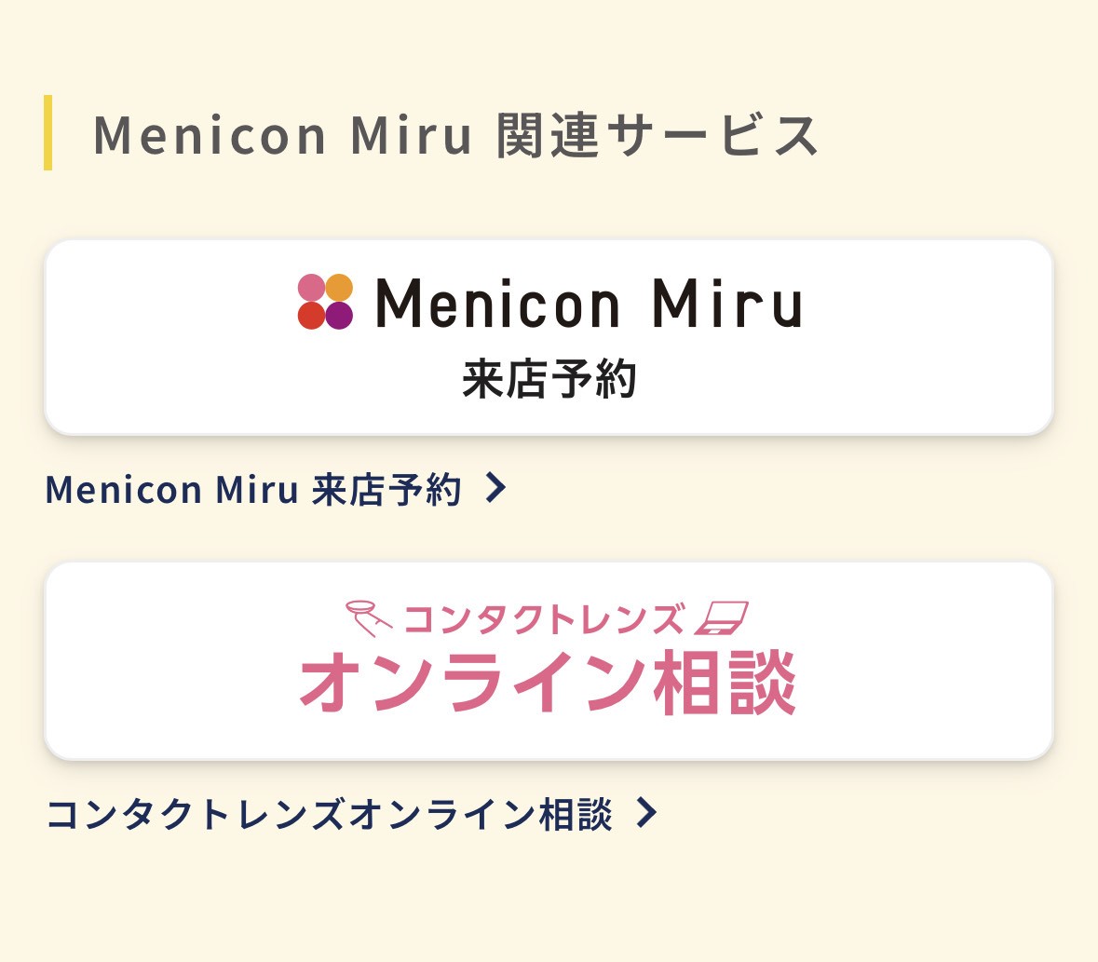Click the pink dot in the logo
1098x962 pixels.
312,288
